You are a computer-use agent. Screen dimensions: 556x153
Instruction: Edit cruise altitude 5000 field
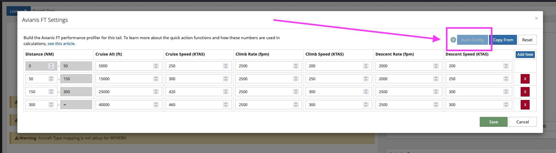pyautogui.click(x=128, y=66)
